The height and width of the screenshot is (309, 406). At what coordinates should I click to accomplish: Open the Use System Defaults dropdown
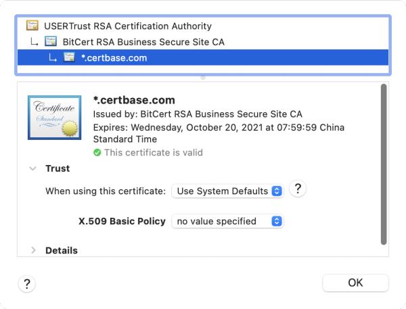pyautogui.click(x=227, y=191)
